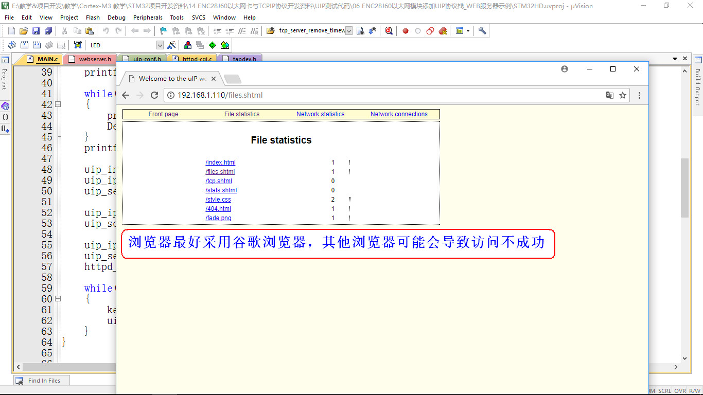Open the Configuration wrench icon
The height and width of the screenshot is (395, 703).
pyautogui.click(x=482, y=31)
